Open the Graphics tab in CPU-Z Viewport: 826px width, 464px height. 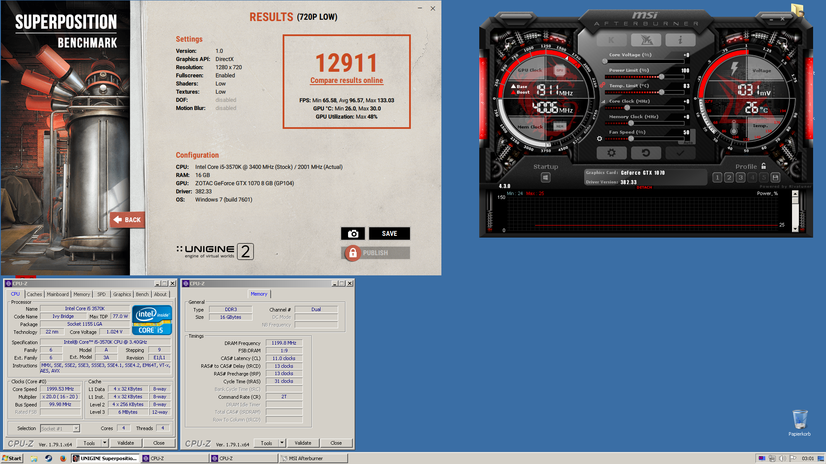click(x=122, y=294)
